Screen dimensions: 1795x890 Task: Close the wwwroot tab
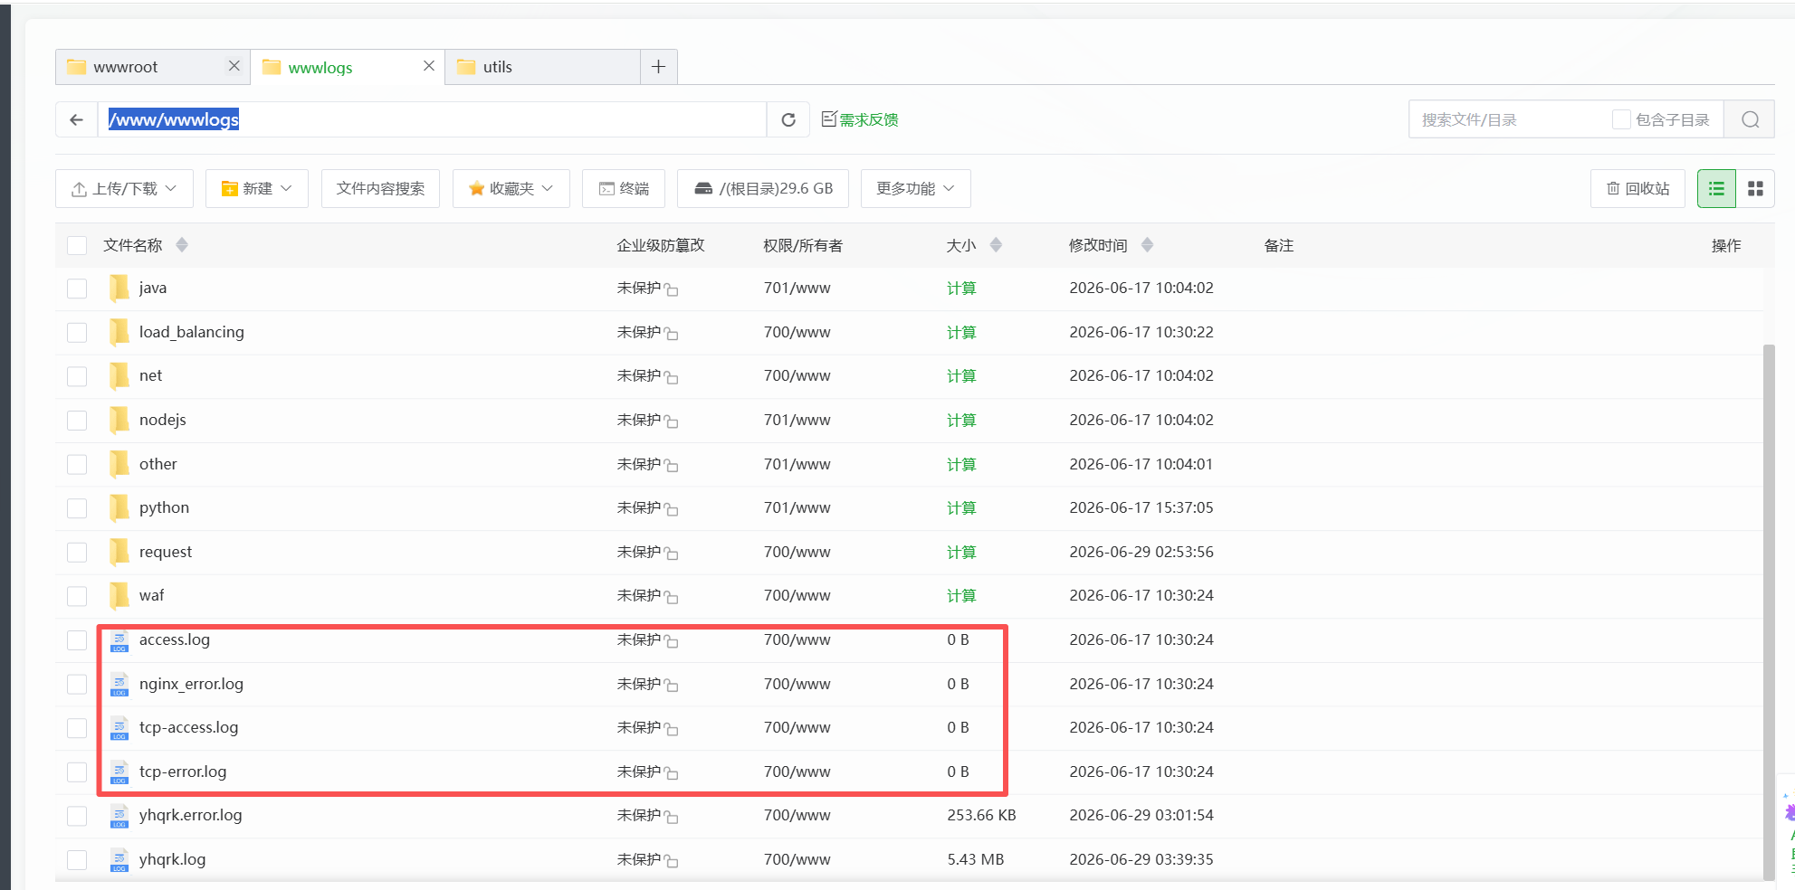(234, 66)
